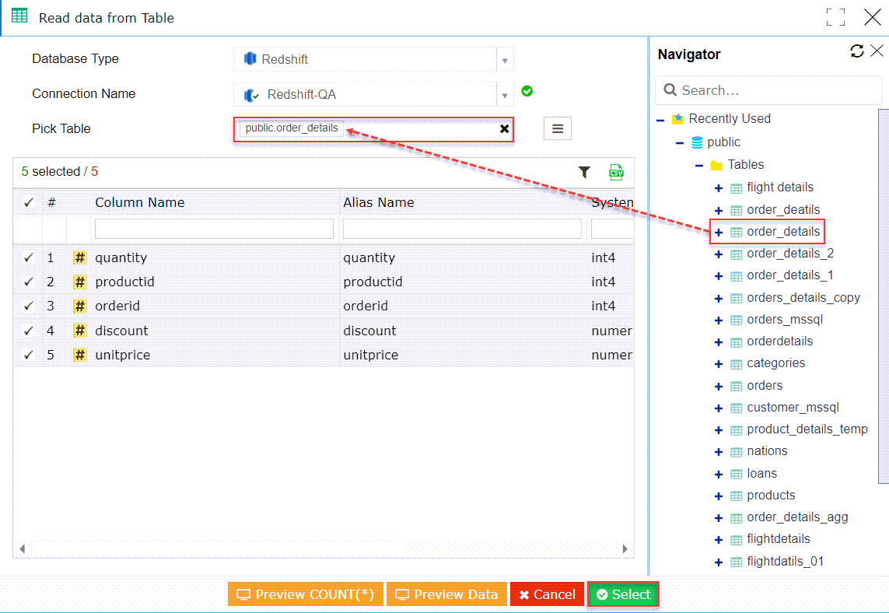
Task: Select the orderdetails table
Action: (779, 342)
